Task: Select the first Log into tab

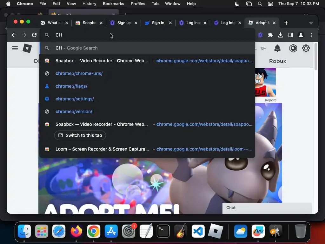Action: click(x=193, y=23)
